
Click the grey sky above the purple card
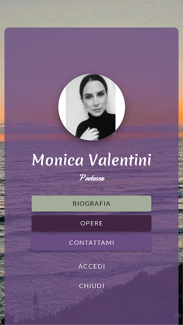tap(91, 13)
